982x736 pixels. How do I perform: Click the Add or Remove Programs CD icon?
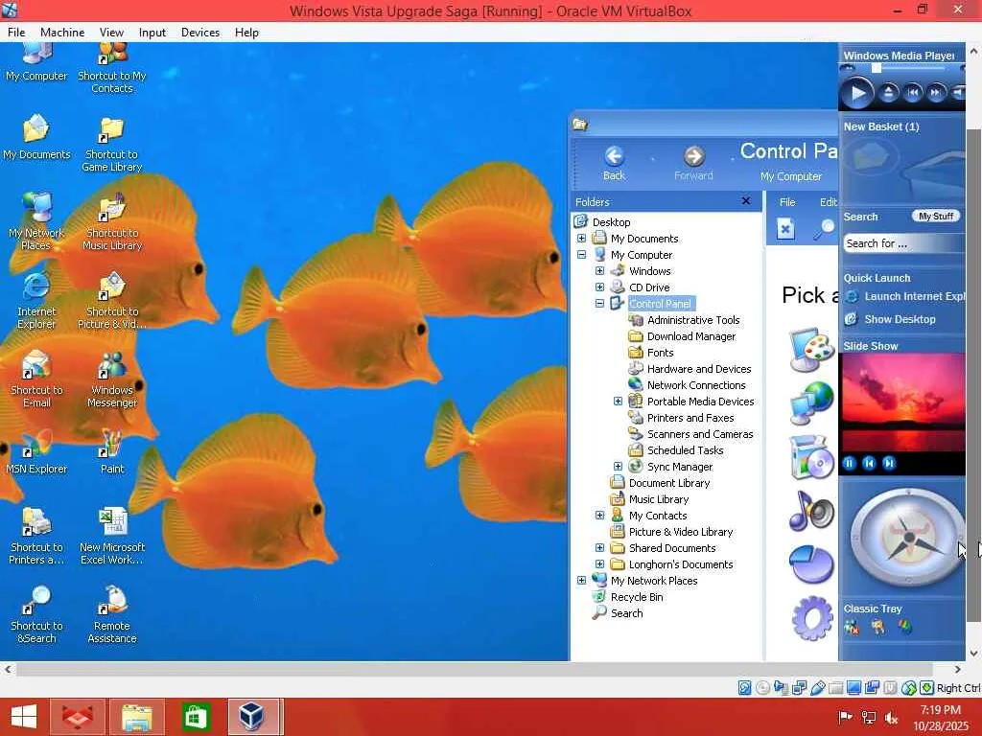click(811, 457)
